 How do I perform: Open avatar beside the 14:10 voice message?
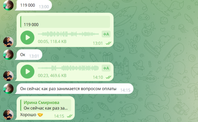pyautogui.click(x=8, y=76)
